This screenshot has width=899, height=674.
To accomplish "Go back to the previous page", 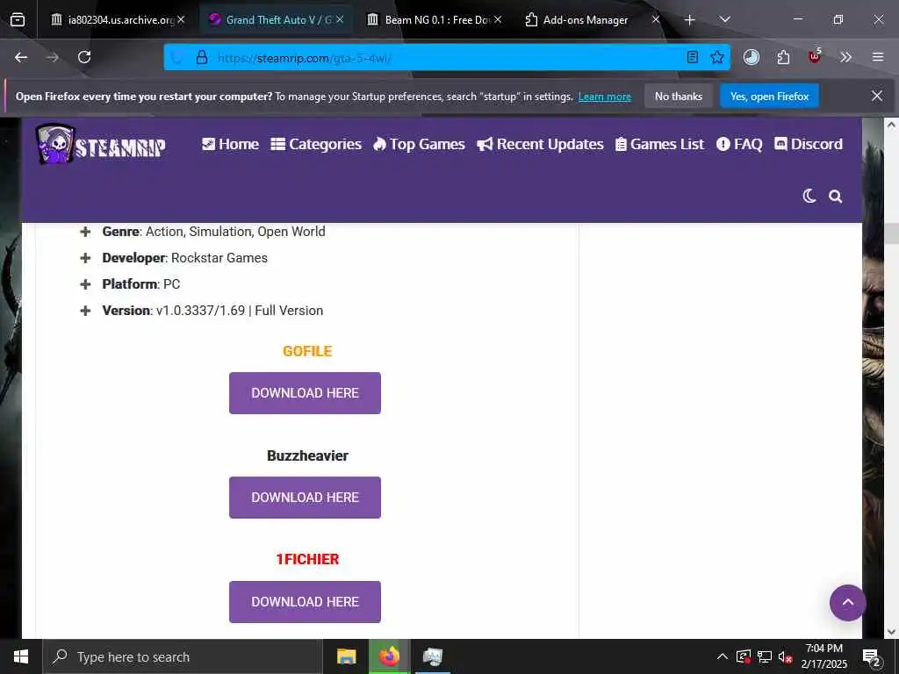I will 21,57.
